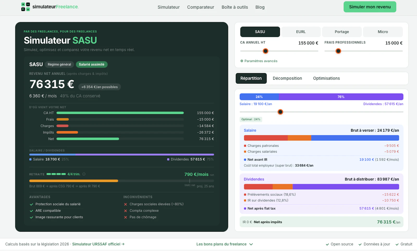Image resolution: width=417 pixels, height=251 pixels.
Task: Click the gear icon beside Paramètres avancés
Action: pos(242,61)
